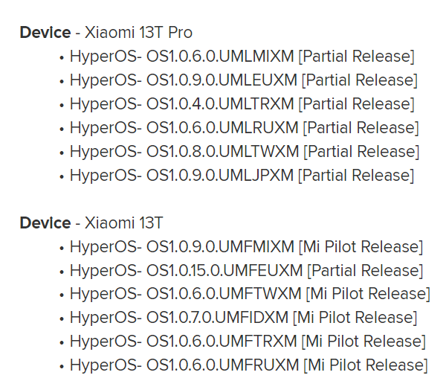The height and width of the screenshot is (381, 446).
Task: Select the OS1.0.9.0.UMFMIXM Mi Pilot entry
Action: click(x=247, y=246)
